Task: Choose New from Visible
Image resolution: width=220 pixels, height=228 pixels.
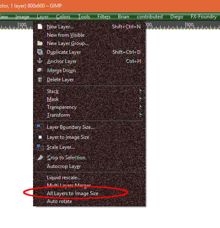Action: pyautogui.click(x=89, y=35)
